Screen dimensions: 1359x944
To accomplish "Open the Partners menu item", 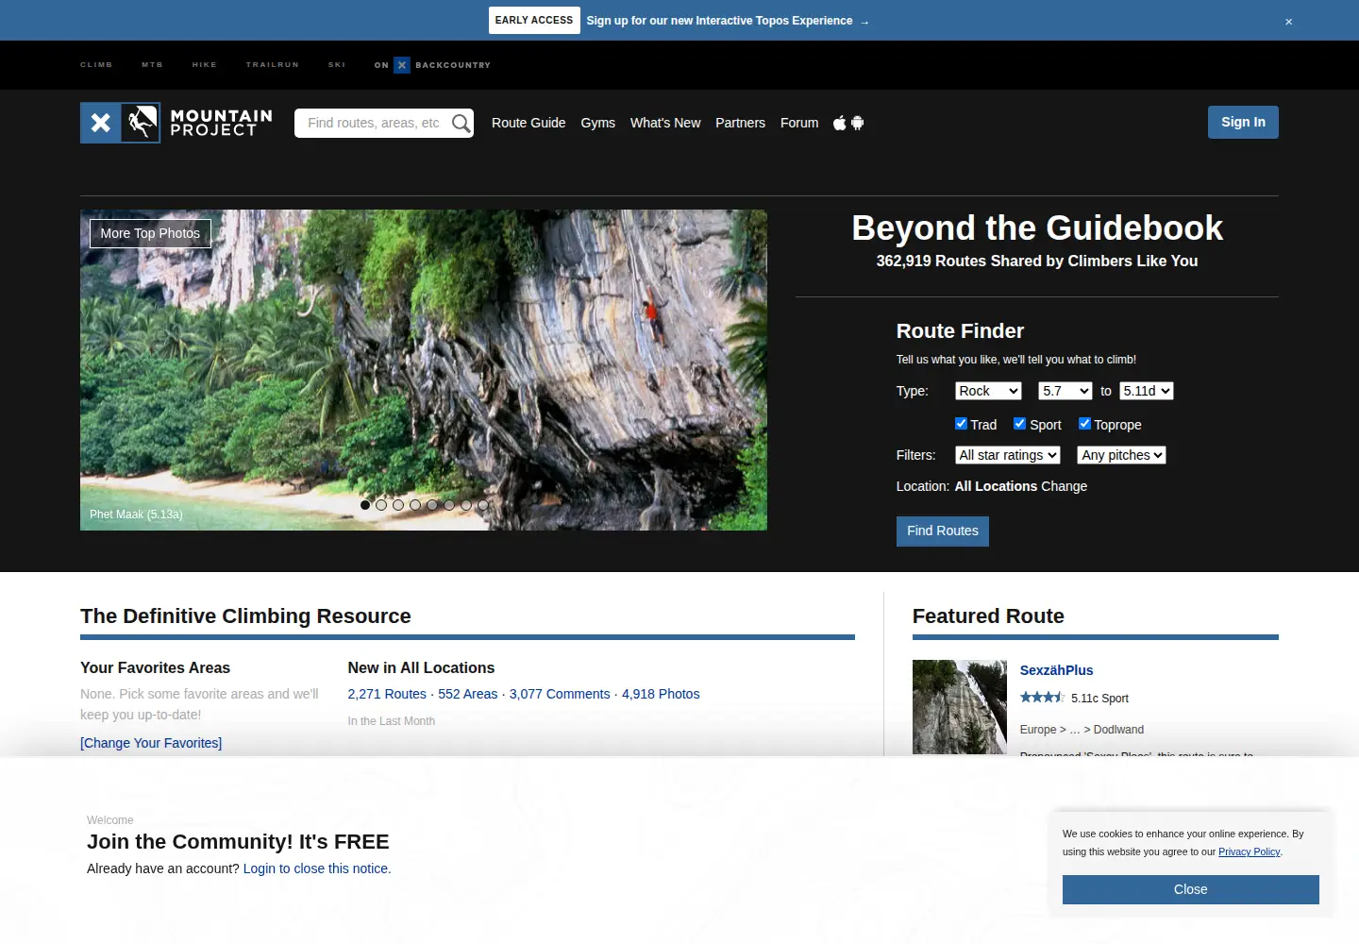I will (x=740, y=123).
